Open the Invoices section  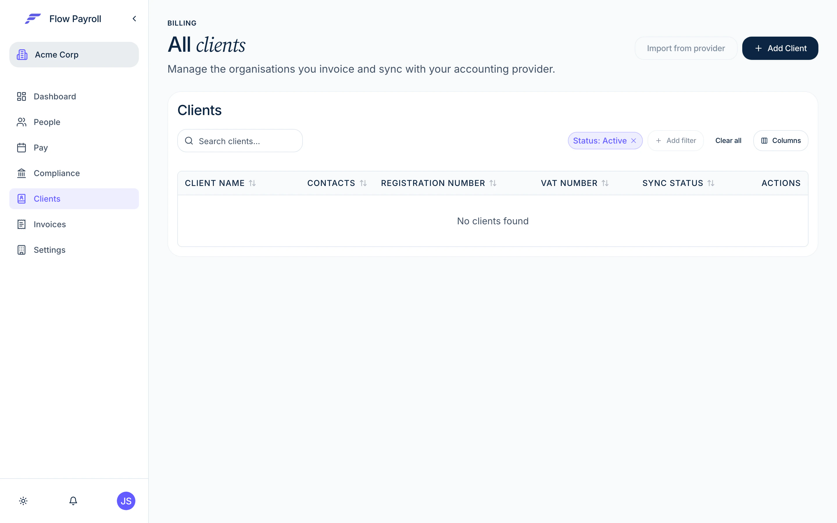pyautogui.click(x=74, y=225)
